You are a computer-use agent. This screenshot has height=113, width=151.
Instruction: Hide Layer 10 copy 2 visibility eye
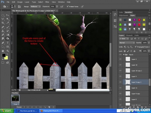coord(120,71)
